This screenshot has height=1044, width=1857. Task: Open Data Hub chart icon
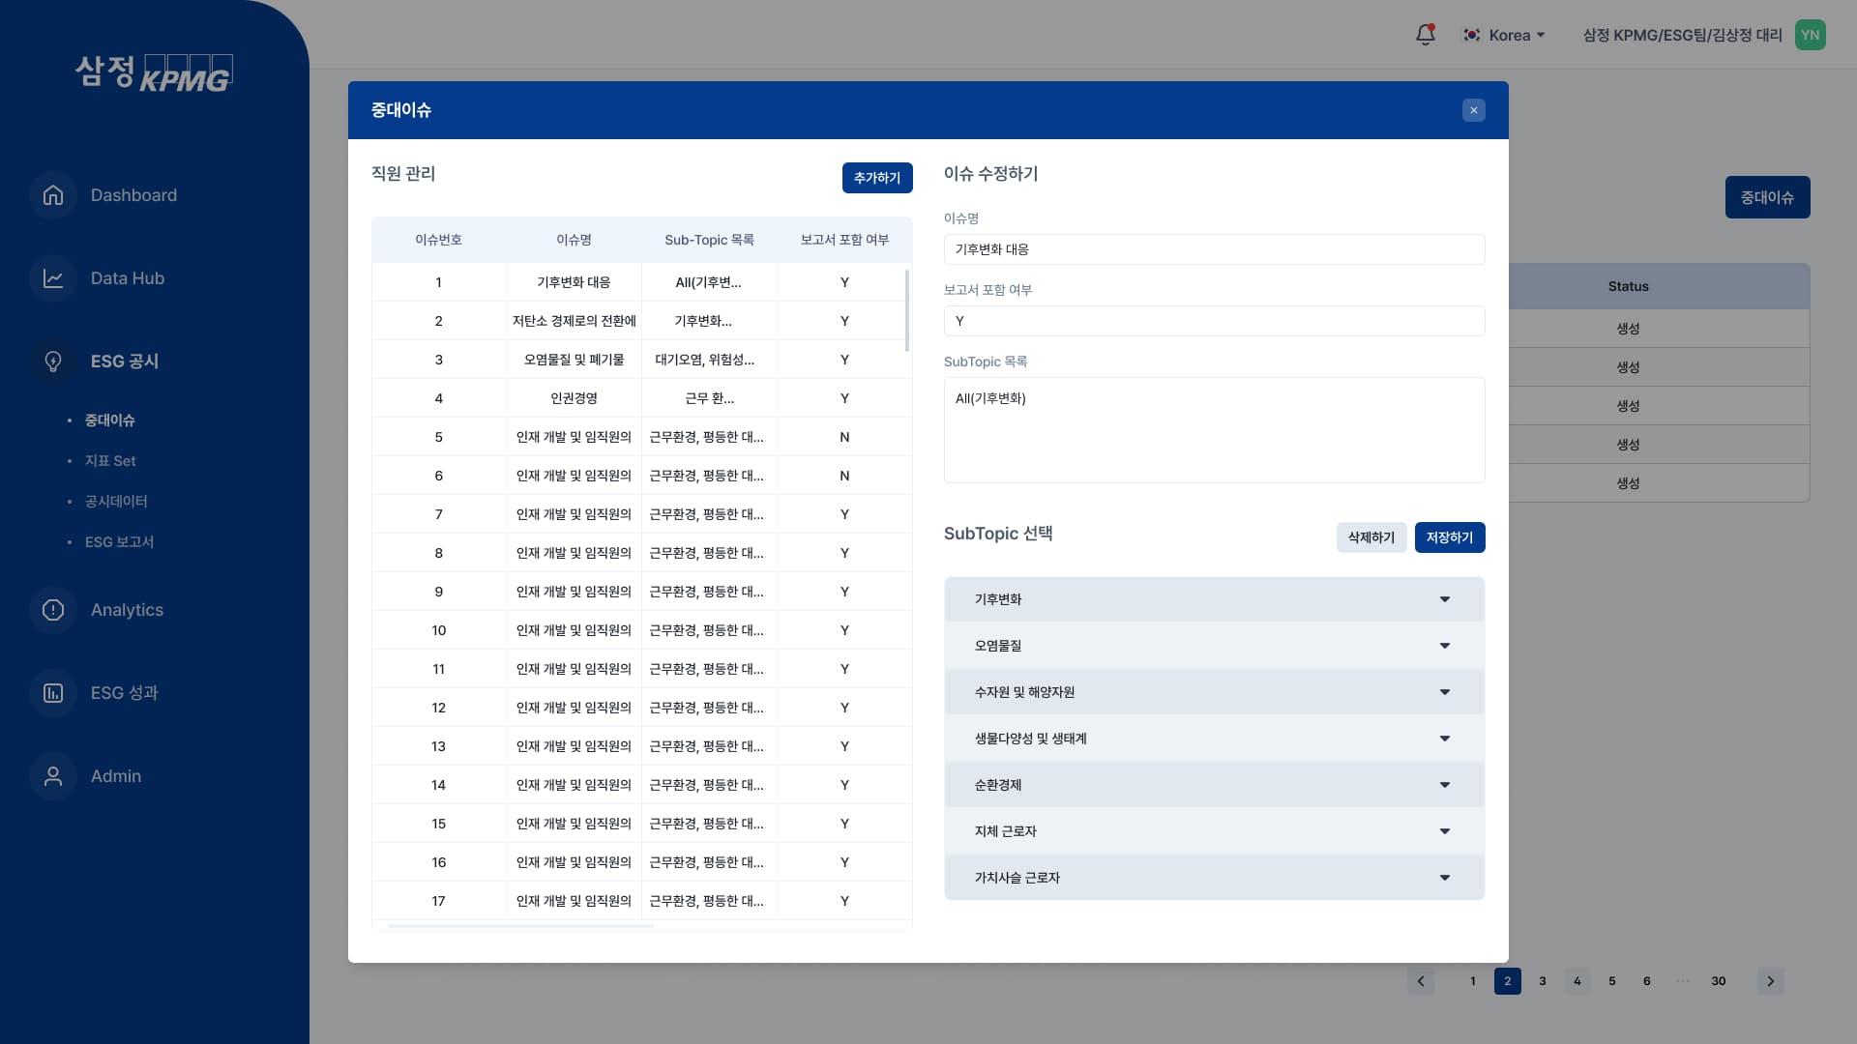[x=53, y=278]
